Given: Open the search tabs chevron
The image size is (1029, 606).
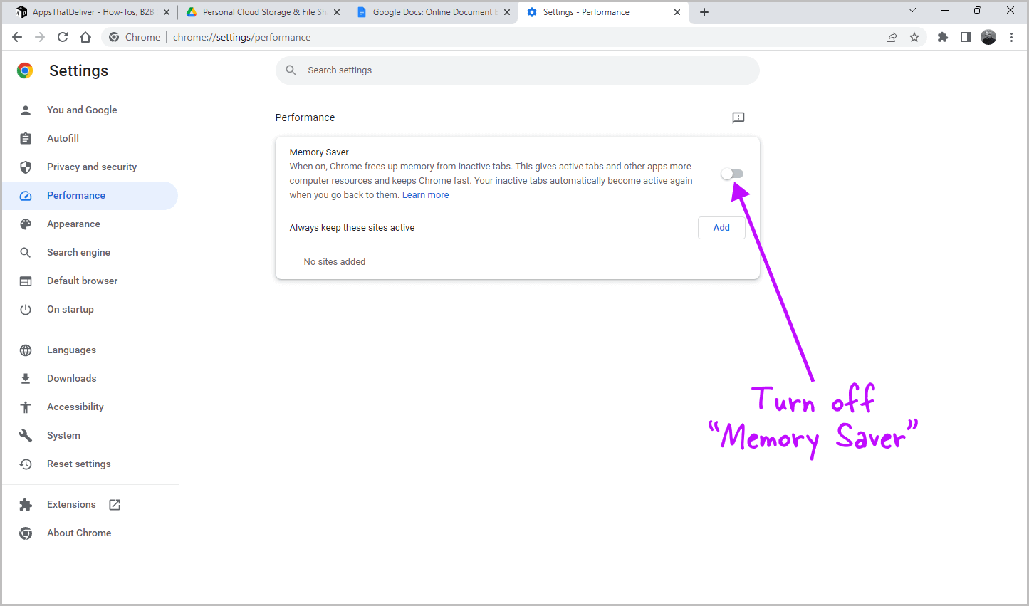Looking at the screenshot, I should (912, 11).
